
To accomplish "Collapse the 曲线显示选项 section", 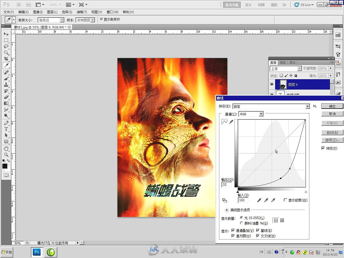I will click(227, 210).
